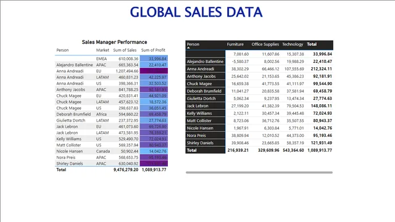Select Kelly Williams row header in matrix
395x222 pixels.
[205, 113]
